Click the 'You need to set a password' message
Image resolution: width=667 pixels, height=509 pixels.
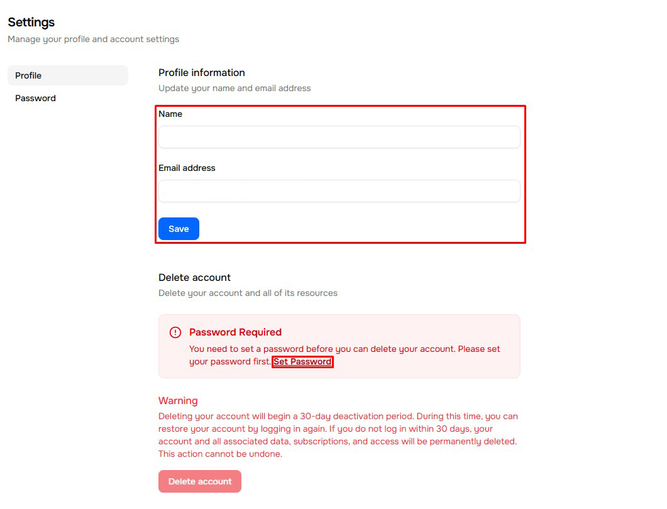click(345, 349)
